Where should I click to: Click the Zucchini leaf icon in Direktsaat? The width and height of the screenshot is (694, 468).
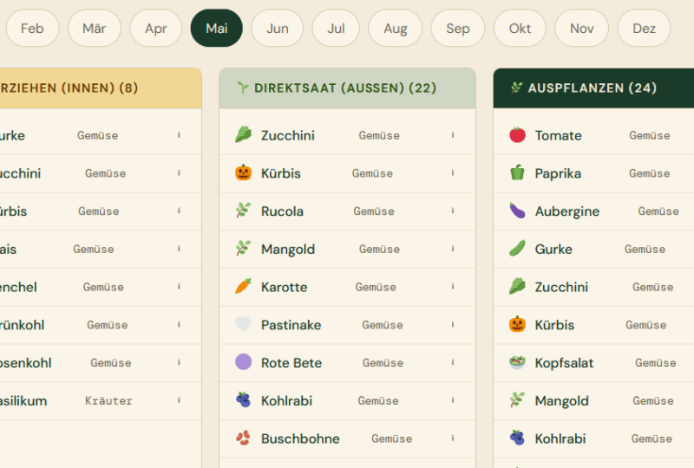click(x=243, y=135)
